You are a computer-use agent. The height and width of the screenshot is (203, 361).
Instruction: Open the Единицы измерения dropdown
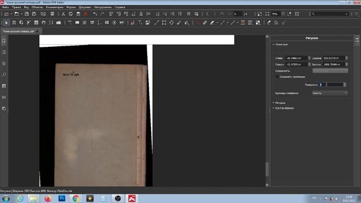330,93
